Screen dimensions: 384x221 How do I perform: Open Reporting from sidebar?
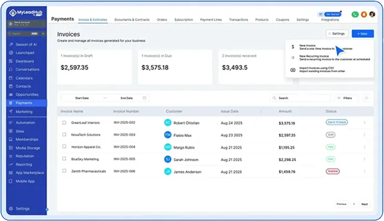24,165
